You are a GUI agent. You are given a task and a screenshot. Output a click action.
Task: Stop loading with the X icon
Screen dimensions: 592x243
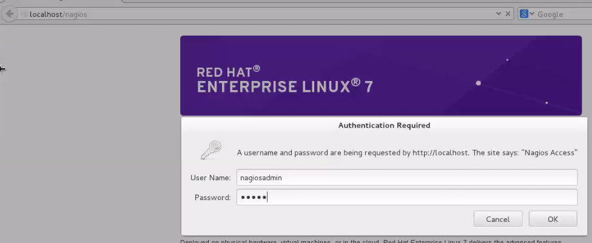508,14
